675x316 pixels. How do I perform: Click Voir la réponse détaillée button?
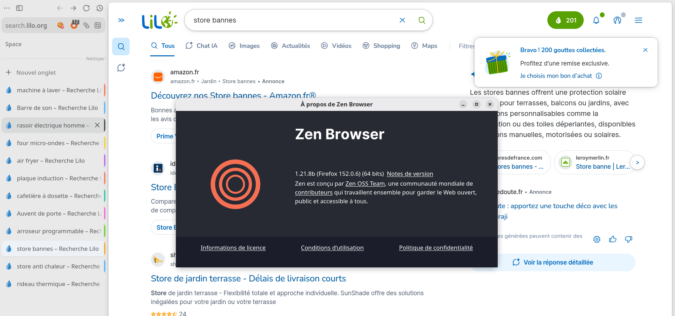pos(553,262)
